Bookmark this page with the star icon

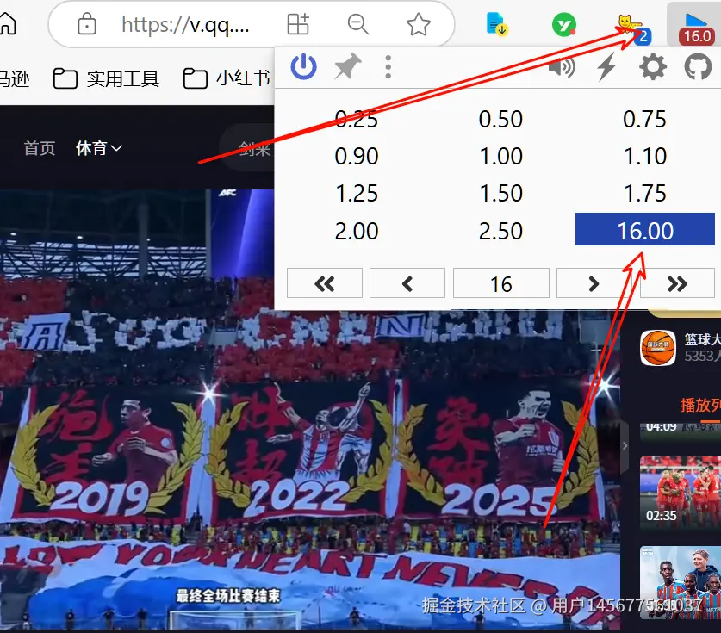pos(419,24)
